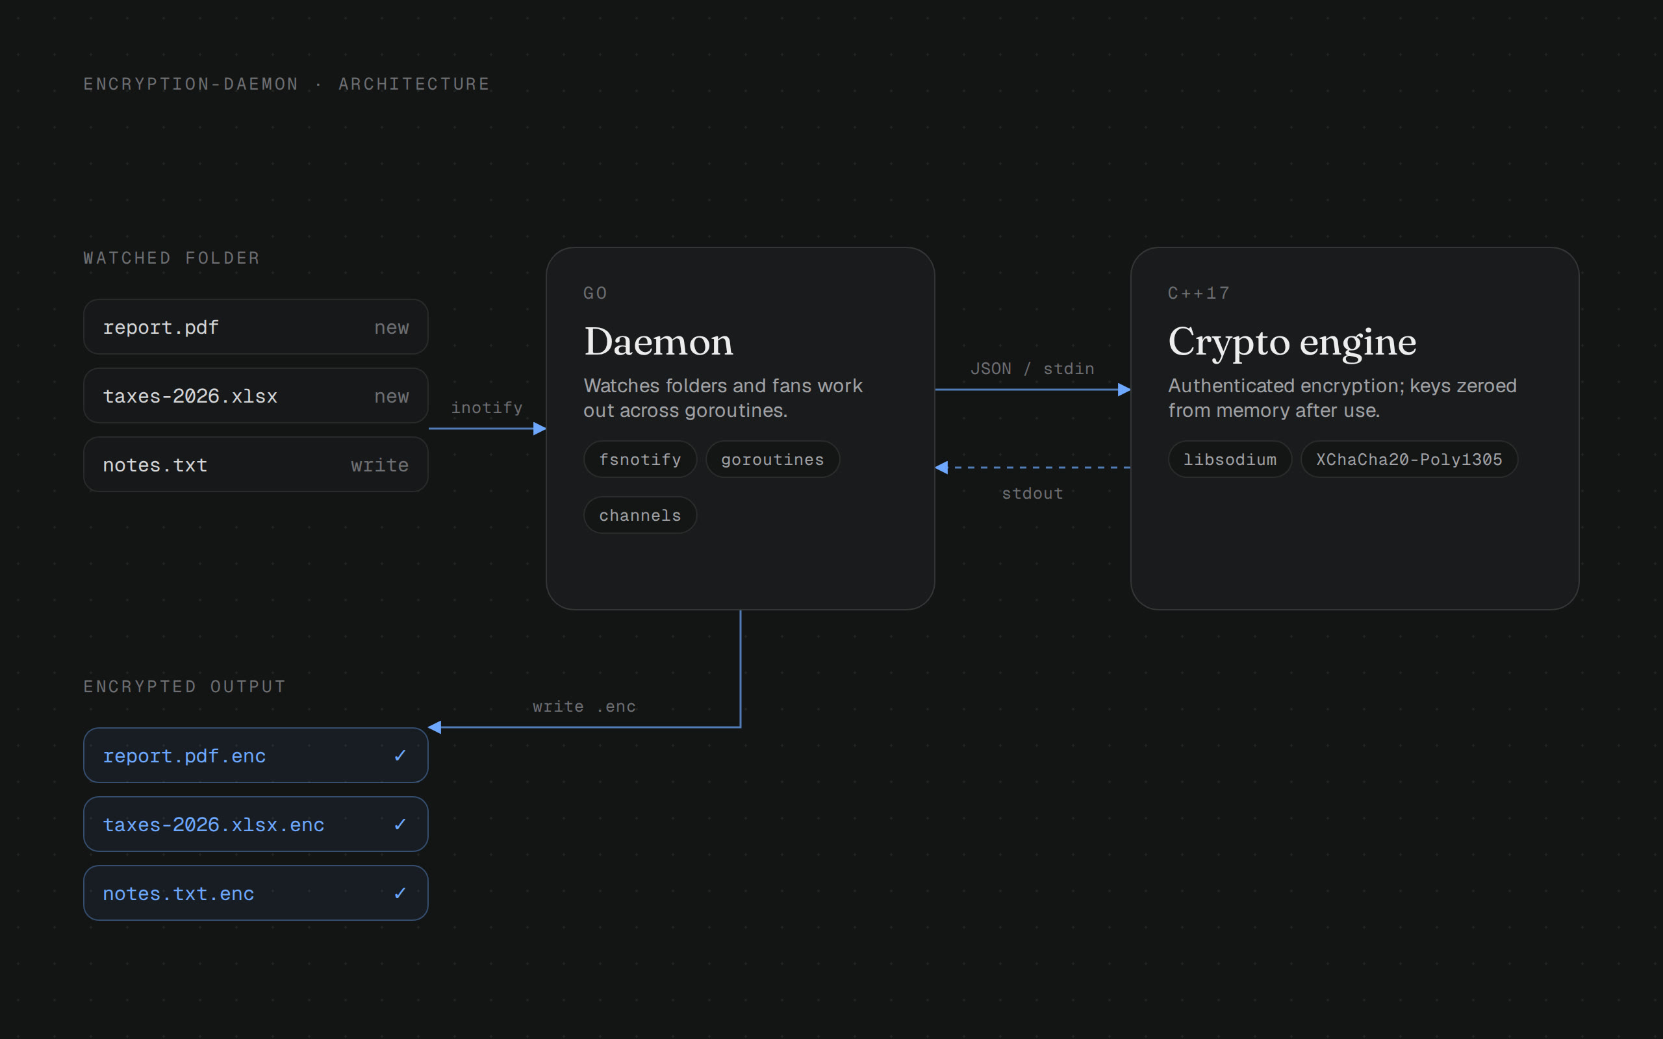Image resolution: width=1663 pixels, height=1039 pixels.
Task: Select the XChaCha20-Poly1305 tag chip
Action: click(x=1409, y=459)
